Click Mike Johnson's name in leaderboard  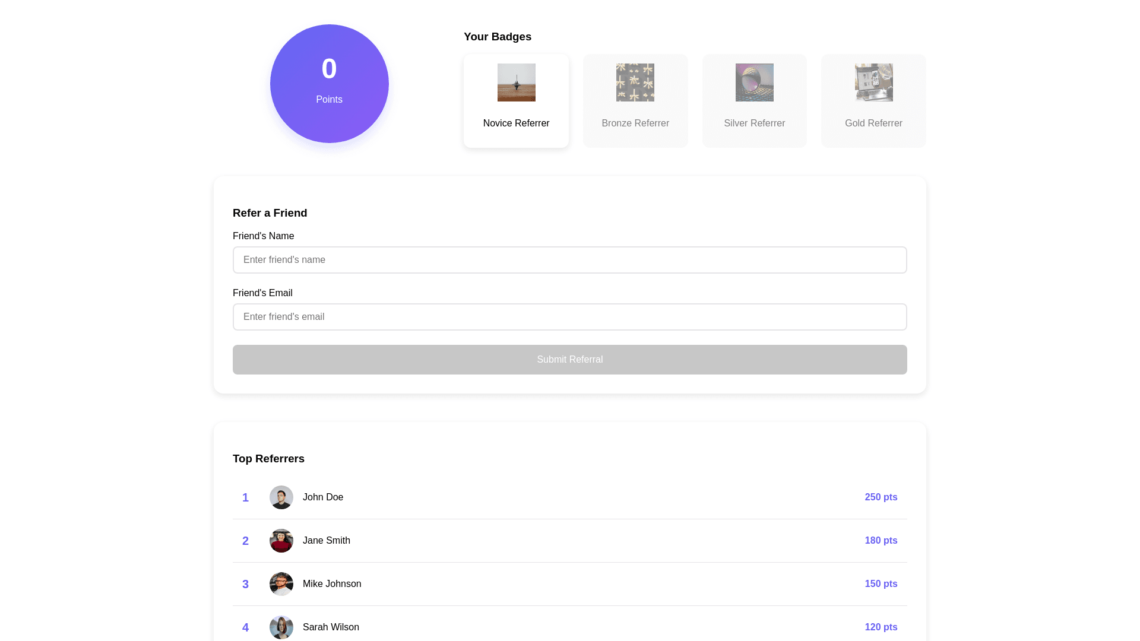[x=331, y=584]
